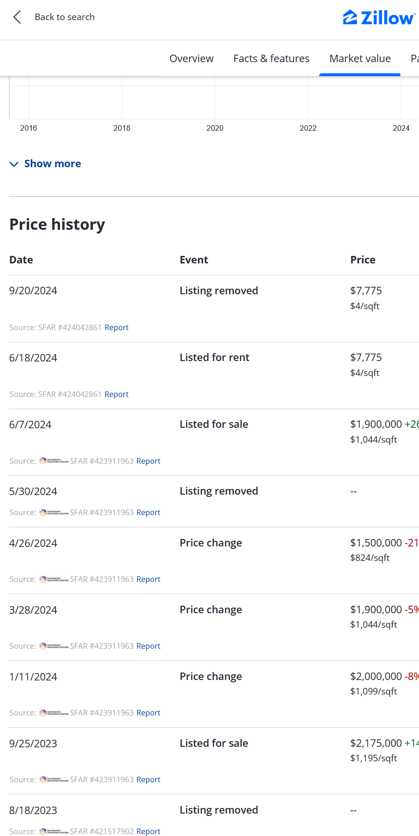Report the 6/7/2024 Listed for sale entry
The width and height of the screenshot is (419, 836).
tap(148, 461)
